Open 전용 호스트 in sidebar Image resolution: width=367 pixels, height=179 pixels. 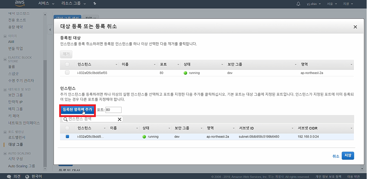(17, 20)
